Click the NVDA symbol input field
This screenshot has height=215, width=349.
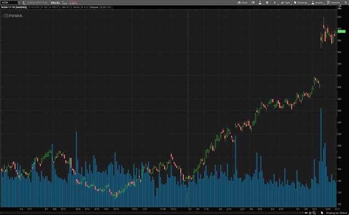[9, 2]
